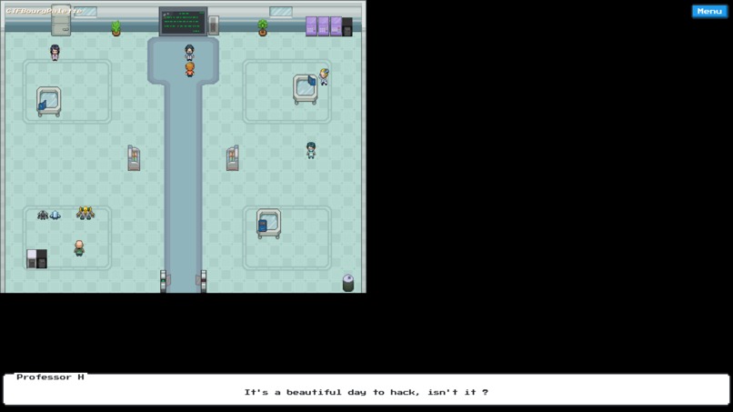Examine the scanner machine in upper-right pen
Image resolution: width=733 pixels, height=412 pixels.
[x=306, y=89]
